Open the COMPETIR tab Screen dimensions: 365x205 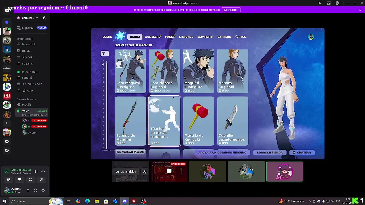(205, 37)
